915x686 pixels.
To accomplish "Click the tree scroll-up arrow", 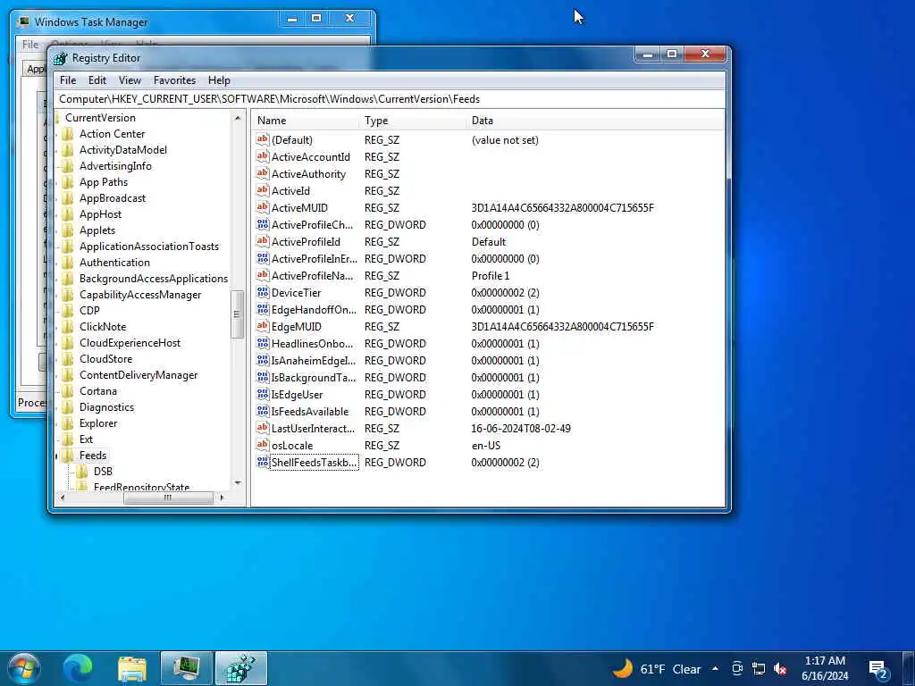I will (238, 119).
